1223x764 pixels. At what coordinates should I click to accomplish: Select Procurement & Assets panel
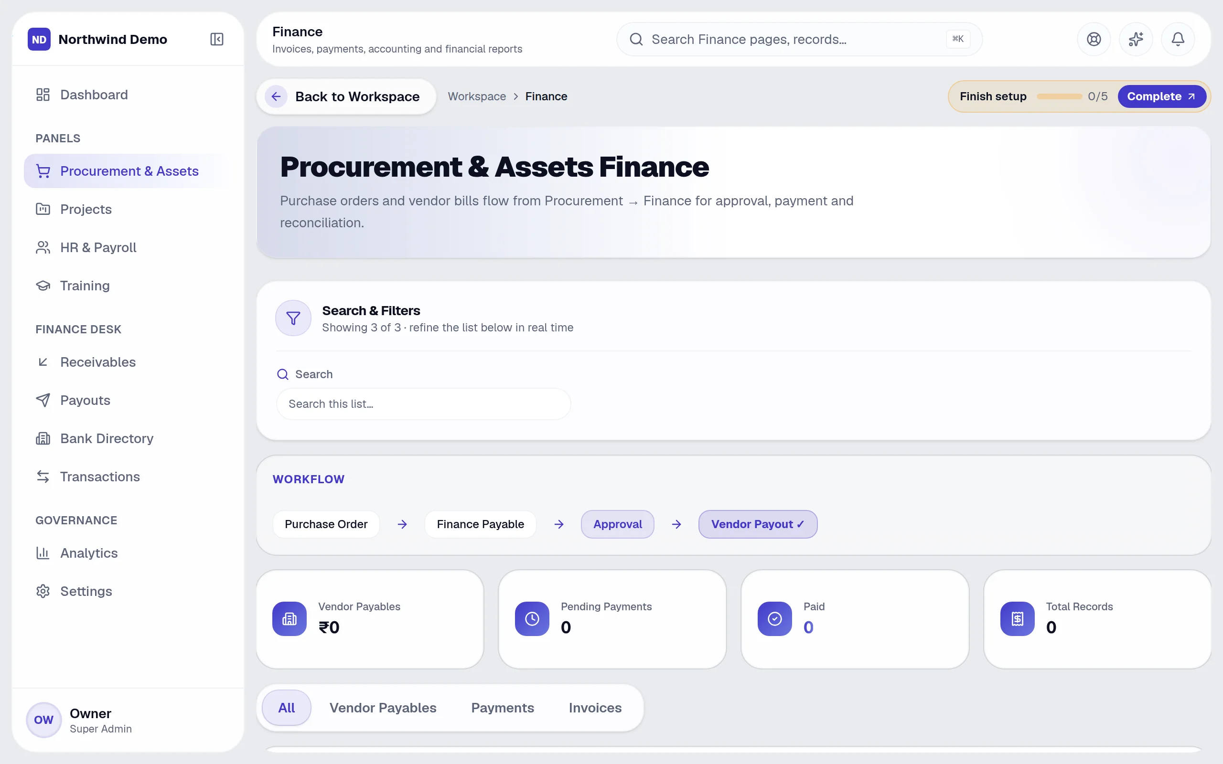tap(128, 171)
